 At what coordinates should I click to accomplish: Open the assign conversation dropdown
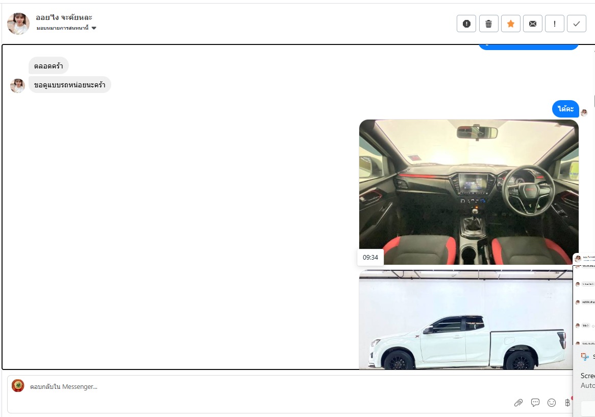(x=66, y=28)
